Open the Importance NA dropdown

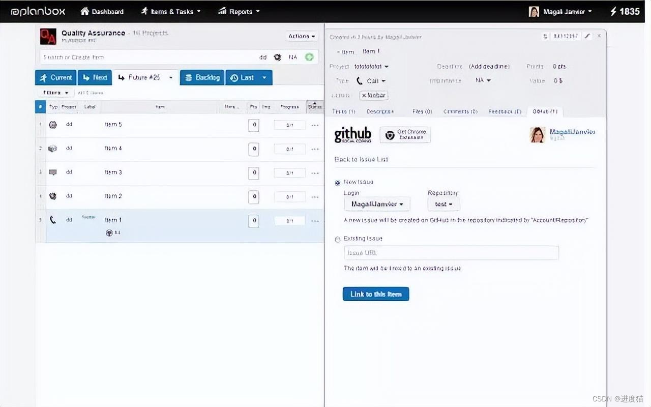tap(483, 80)
